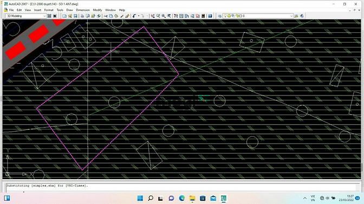Open the Sheet Set Manager icon
The image size is (364, 204).
tap(192, 16)
